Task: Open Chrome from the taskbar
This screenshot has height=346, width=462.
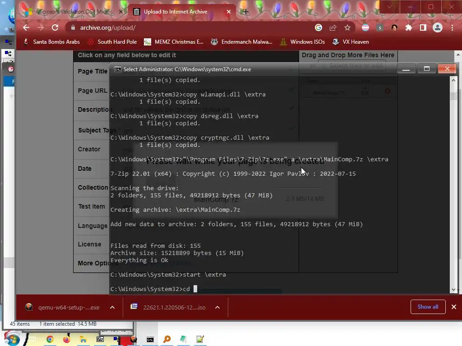Action: tap(50, 339)
